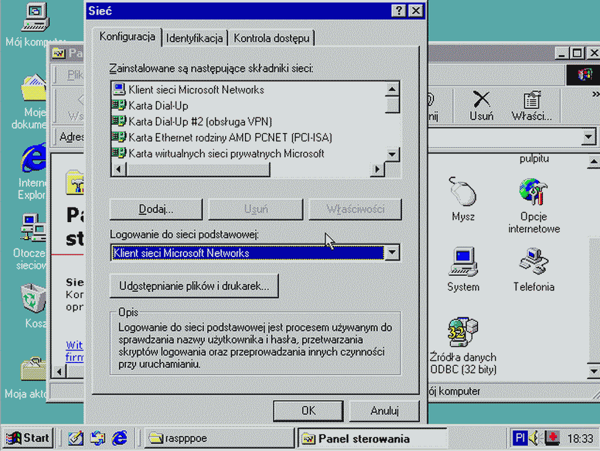Screen dimensions: 600x451
Task: Switch to the Identyfikacja tab
Action: coord(194,38)
